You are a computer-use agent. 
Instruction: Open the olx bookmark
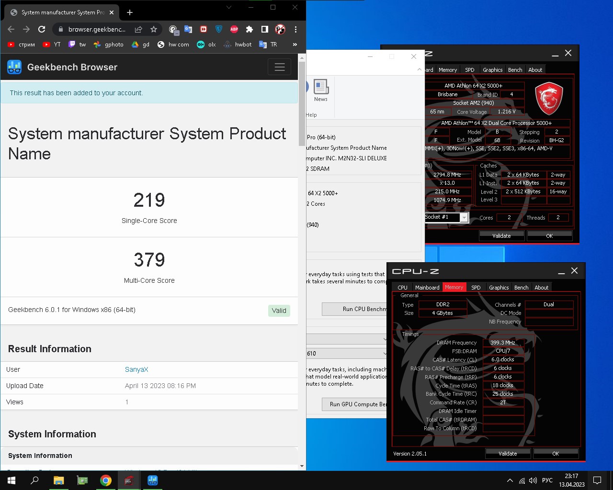pos(206,45)
